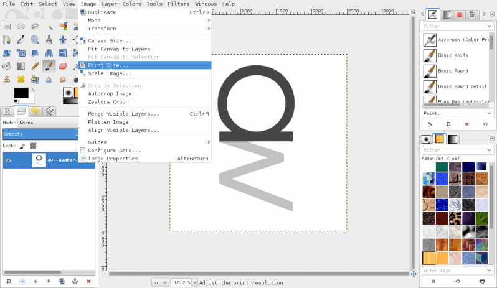Viewport: 497px width, 288px height.
Task: Select the Shear tool
Action: point(35,53)
